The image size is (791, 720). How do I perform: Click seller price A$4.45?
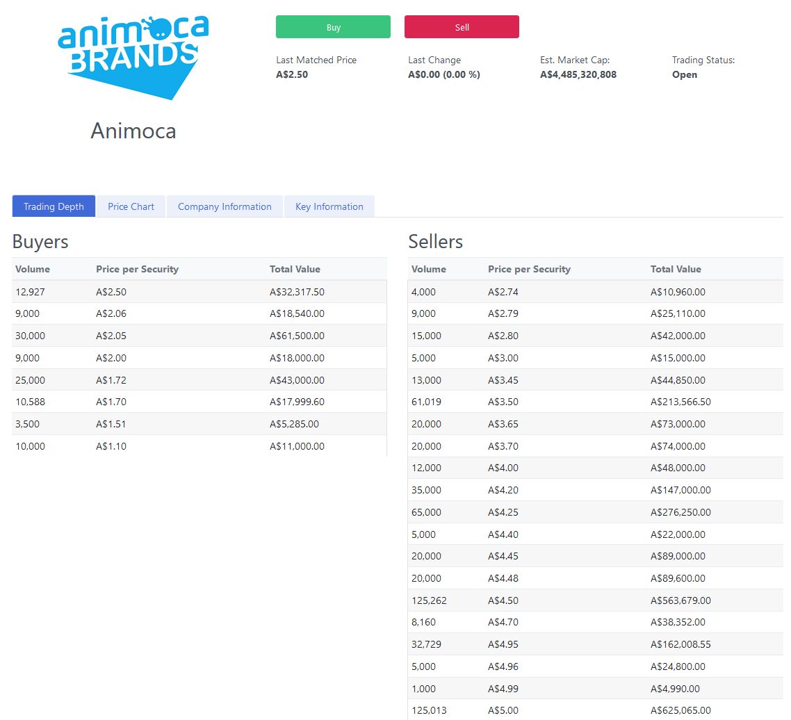pos(503,556)
